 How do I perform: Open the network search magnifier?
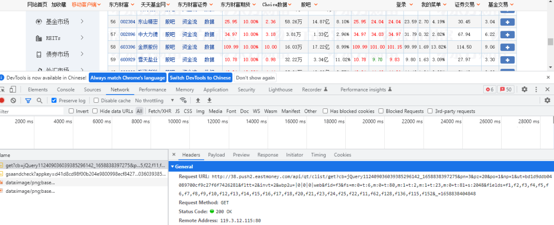(x=39, y=100)
